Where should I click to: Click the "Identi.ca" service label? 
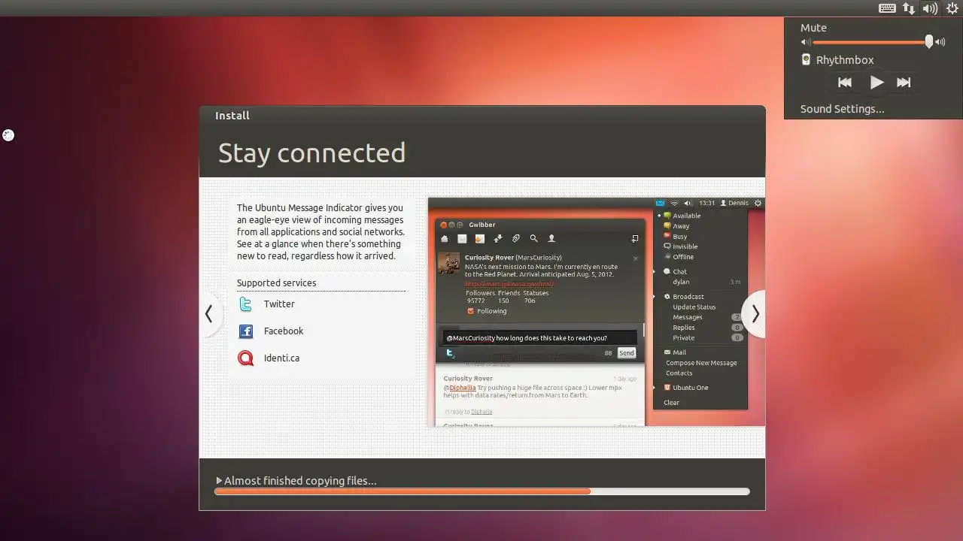(281, 358)
